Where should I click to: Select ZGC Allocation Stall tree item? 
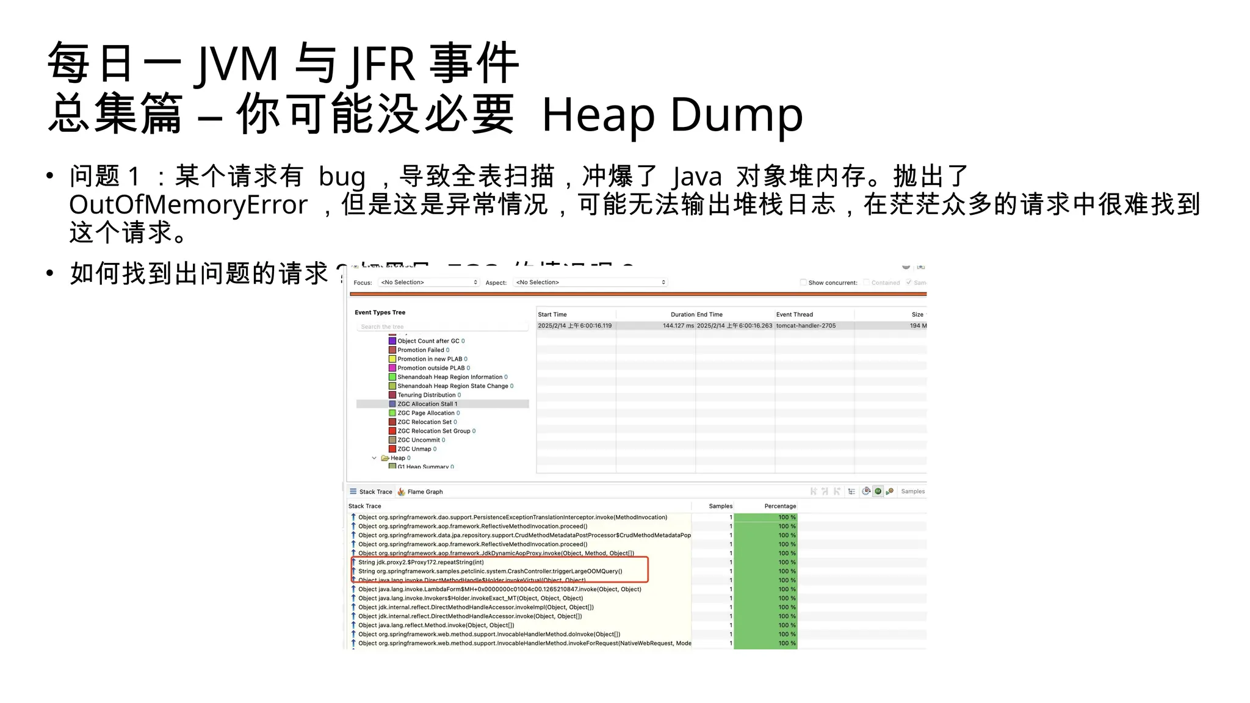(x=443, y=404)
